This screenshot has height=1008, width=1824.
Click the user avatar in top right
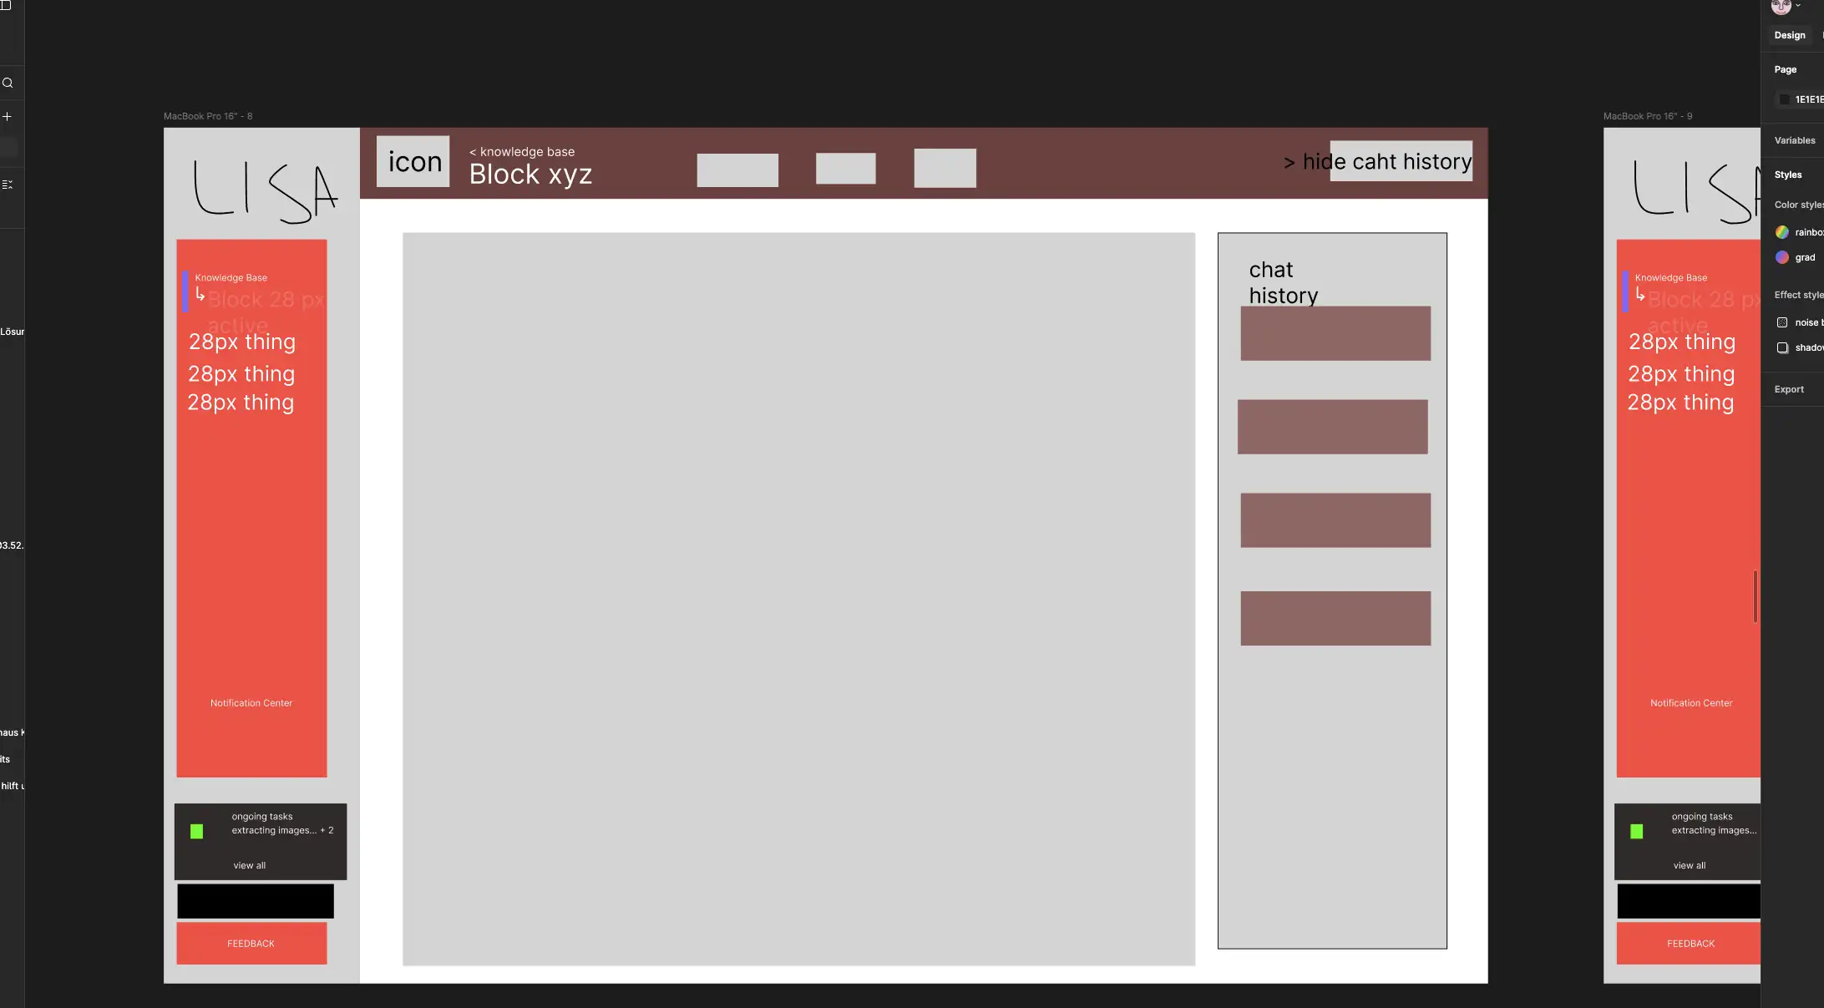pos(1781,7)
